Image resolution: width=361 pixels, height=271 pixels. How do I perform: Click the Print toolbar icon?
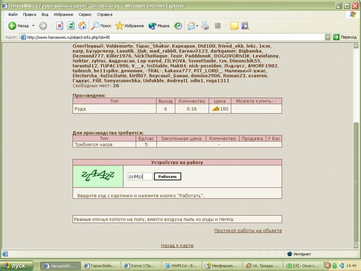(205, 26)
